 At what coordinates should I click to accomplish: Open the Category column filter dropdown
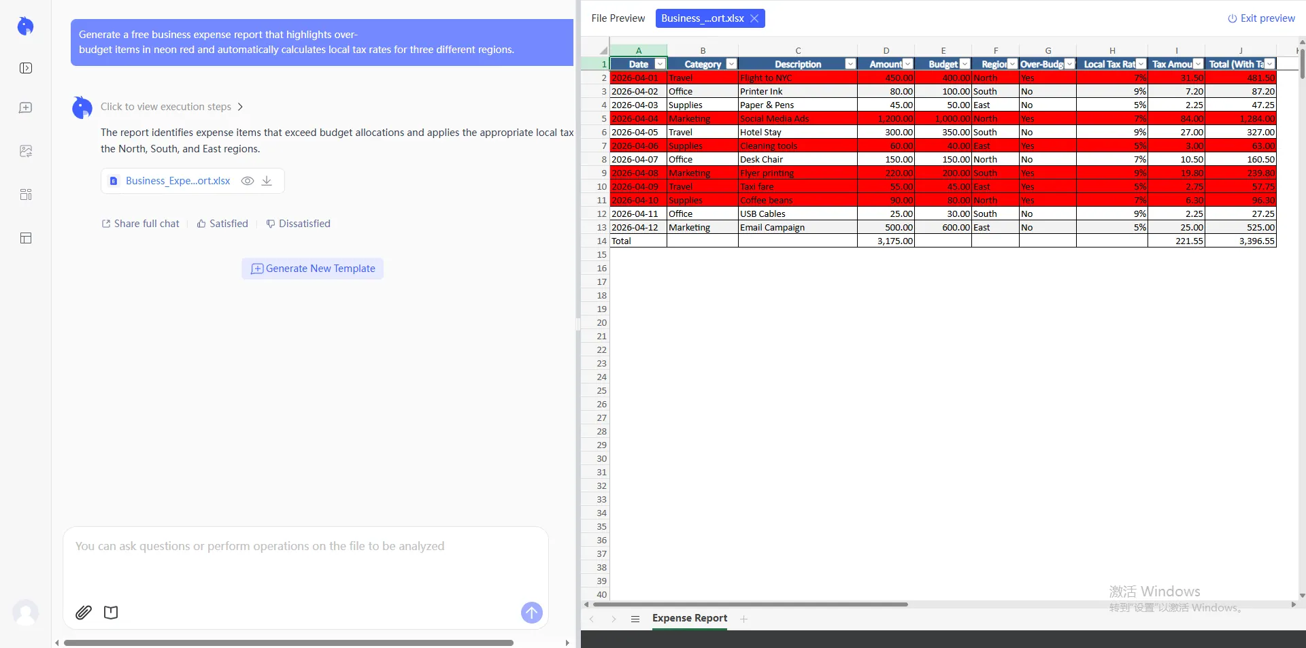tap(731, 64)
